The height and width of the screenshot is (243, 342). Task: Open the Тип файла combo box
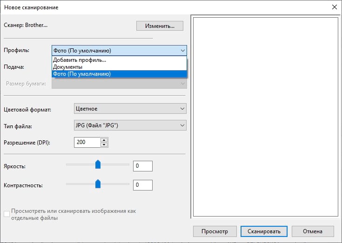tap(130, 125)
